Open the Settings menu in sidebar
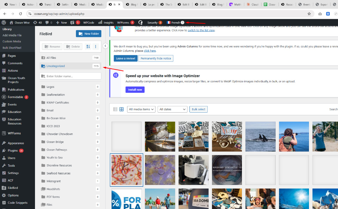 click(x=13, y=173)
